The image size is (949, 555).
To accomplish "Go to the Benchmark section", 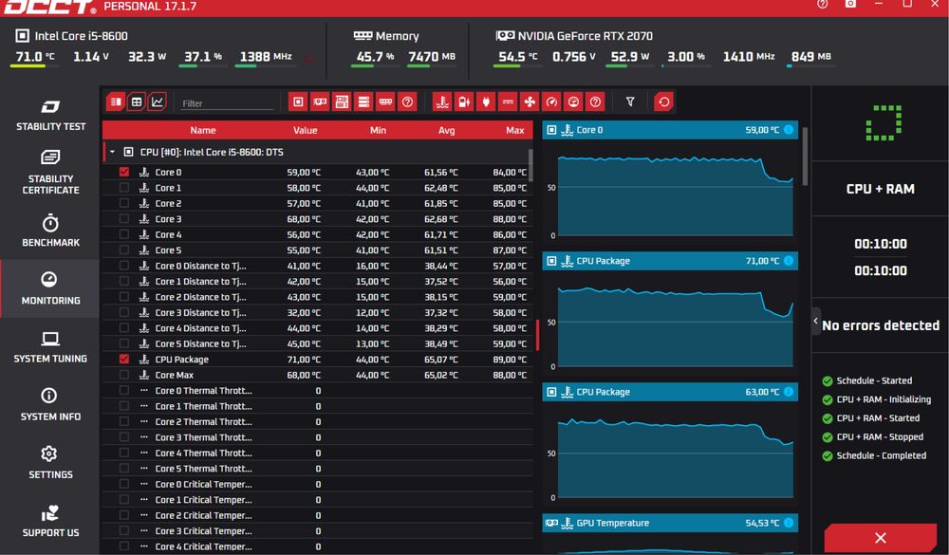I will tap(50, 231).
